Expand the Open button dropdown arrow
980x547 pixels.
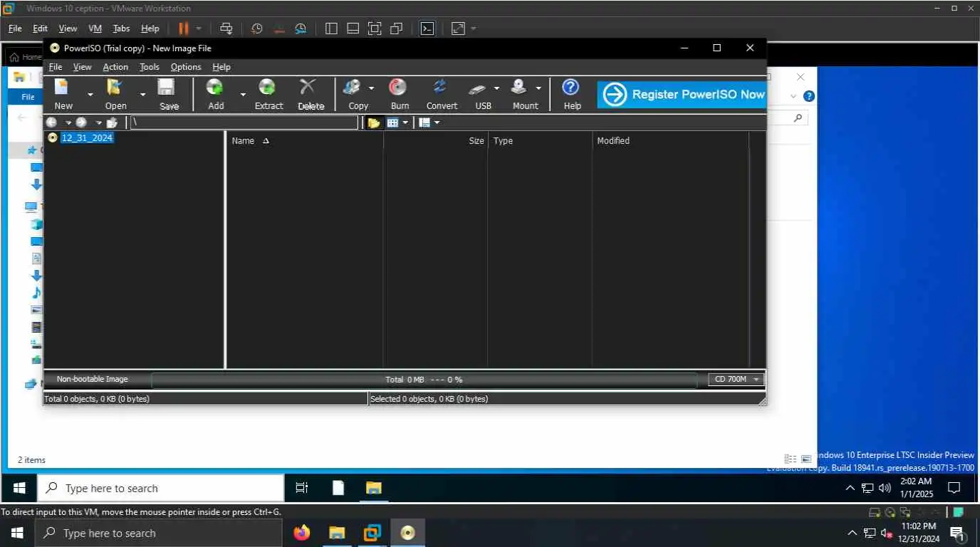[x=142, y=95]
